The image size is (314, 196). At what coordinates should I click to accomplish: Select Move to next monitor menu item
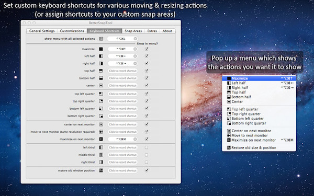(259, 135)
